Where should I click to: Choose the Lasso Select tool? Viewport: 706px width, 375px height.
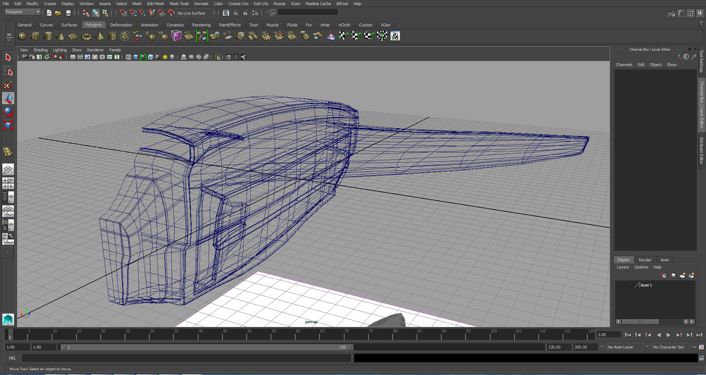[x=8, y=71]
